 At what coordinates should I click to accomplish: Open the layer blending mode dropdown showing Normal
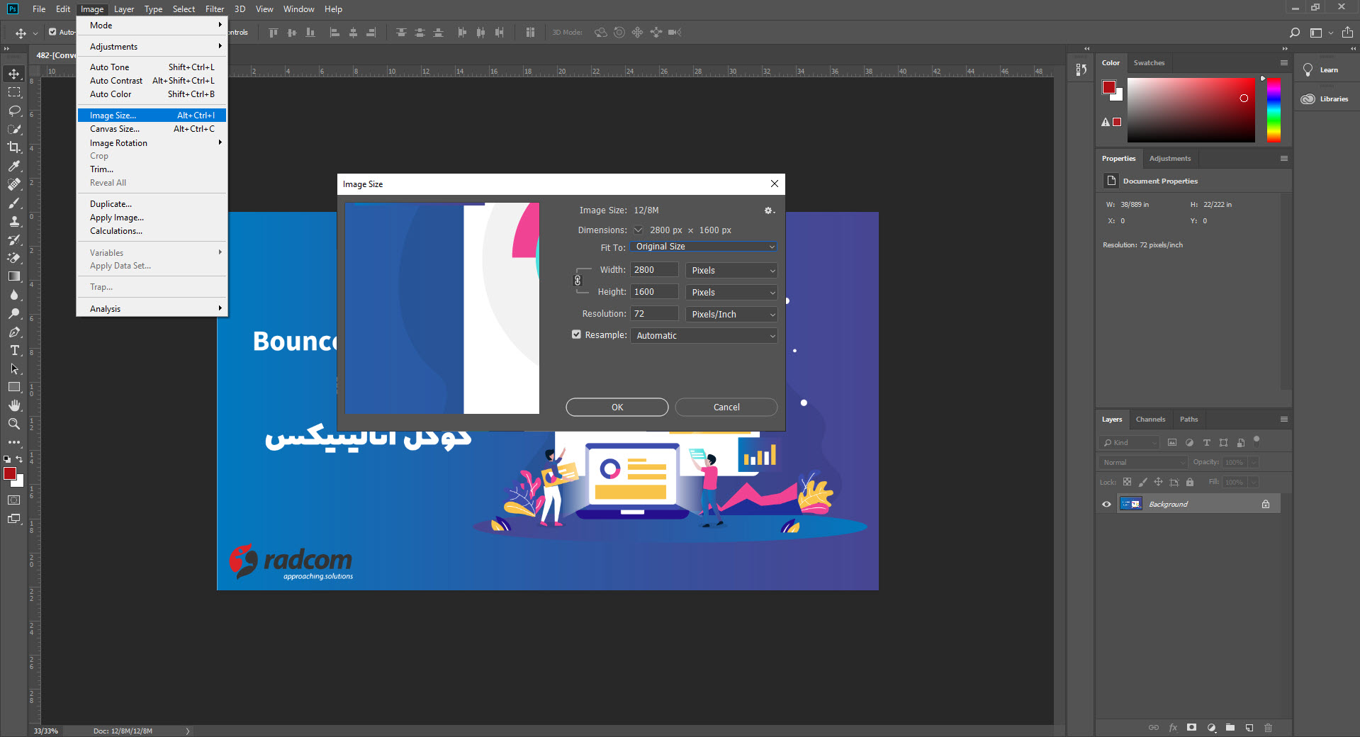click(1141, 461)
